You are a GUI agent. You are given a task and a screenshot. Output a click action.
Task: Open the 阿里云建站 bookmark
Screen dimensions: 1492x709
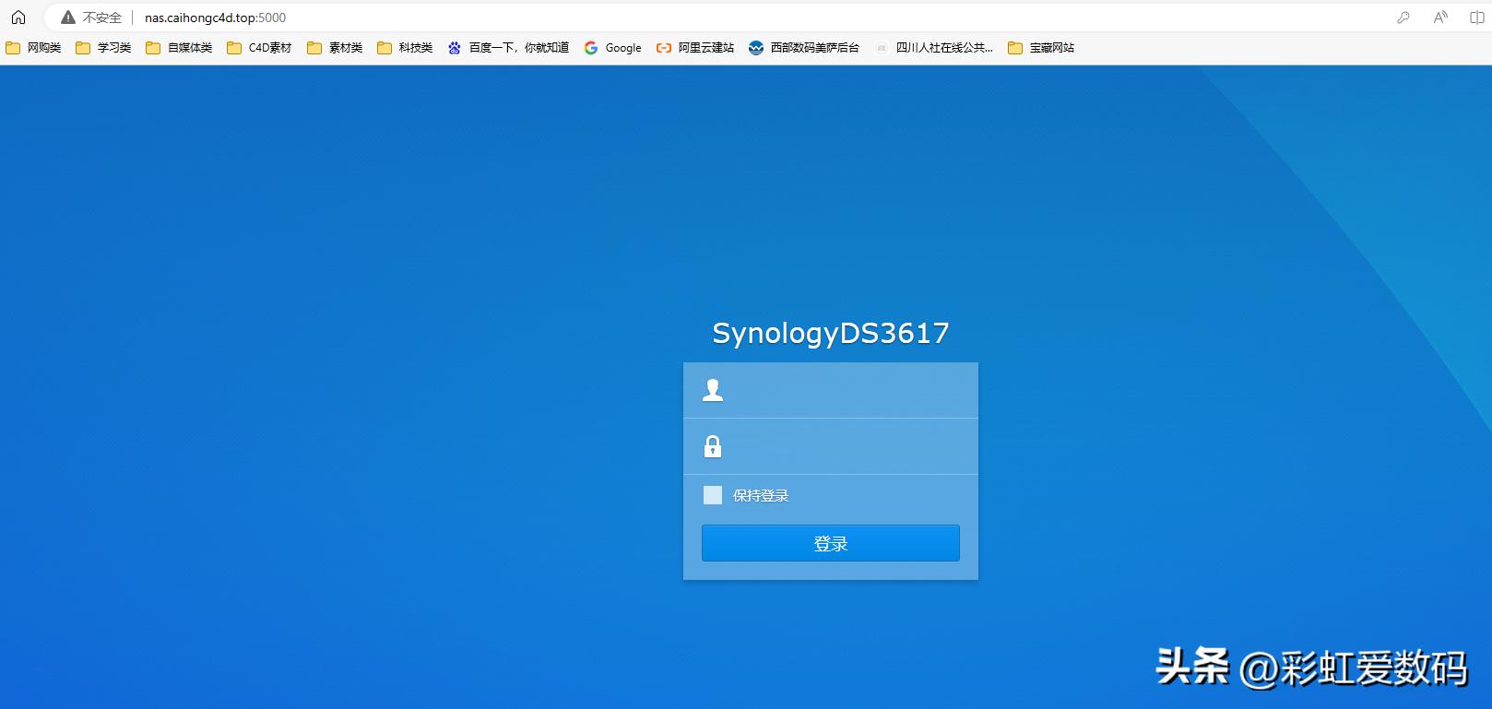tap(695, 48)
